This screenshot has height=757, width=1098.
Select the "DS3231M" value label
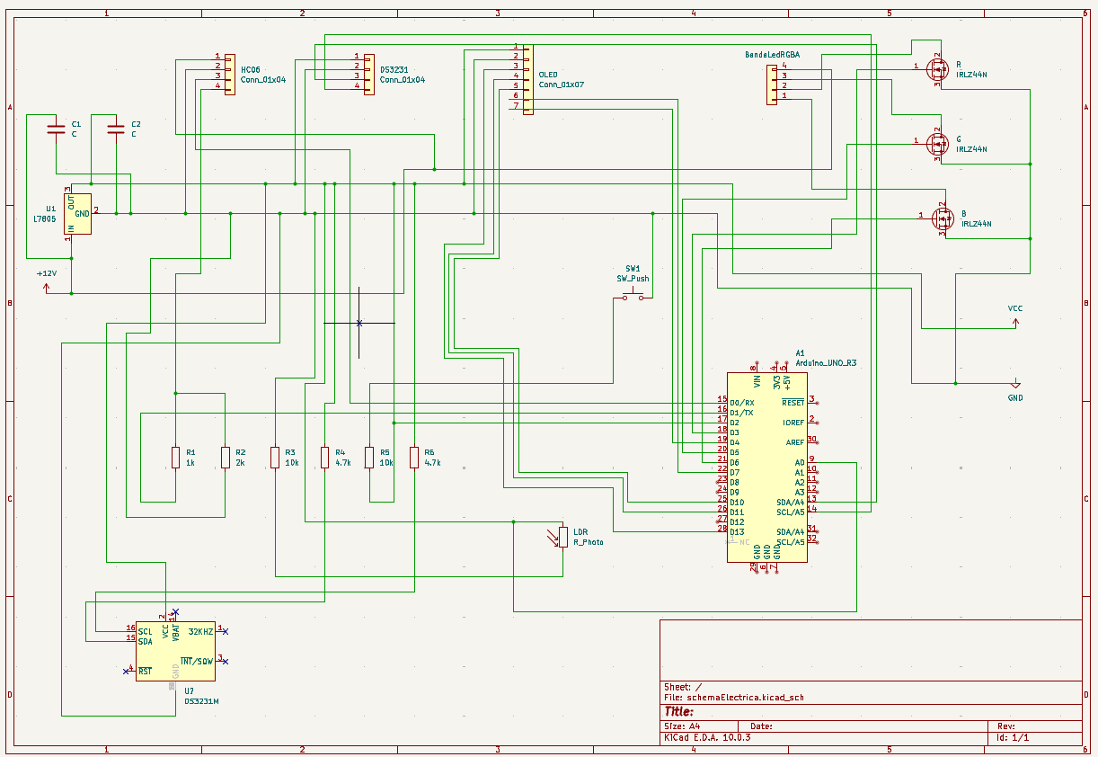click(x=201, y=701)
